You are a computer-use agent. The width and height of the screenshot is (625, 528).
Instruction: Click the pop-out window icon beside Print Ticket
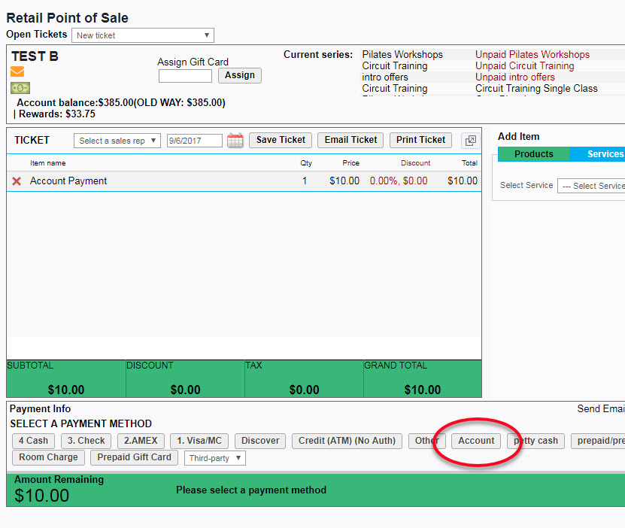pyautogui.click(x=470, y=140)
